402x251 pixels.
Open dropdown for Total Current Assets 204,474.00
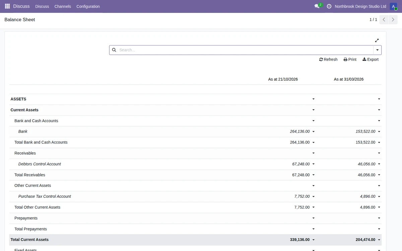[x=379, y=240]
